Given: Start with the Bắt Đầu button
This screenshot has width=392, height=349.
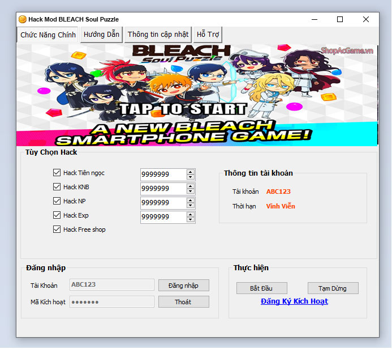Looking at the screenshot, I should [x=261, y=288].
